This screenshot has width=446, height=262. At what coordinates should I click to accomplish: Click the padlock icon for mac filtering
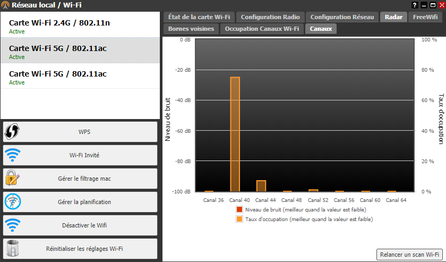click(x=13, y=178)
